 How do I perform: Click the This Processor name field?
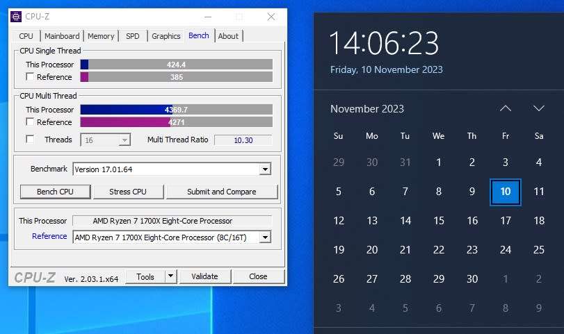tap(172, 221)
